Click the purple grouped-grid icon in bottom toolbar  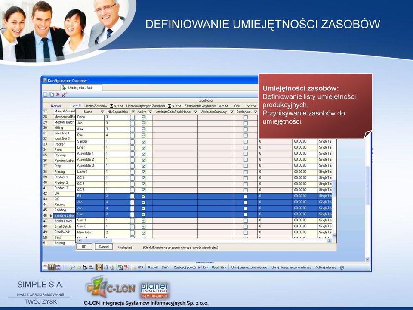point(58,267)
